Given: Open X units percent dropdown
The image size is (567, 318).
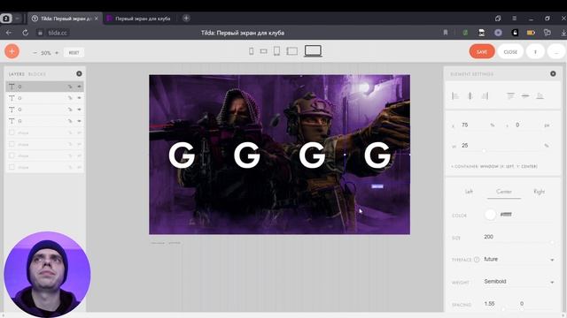Looking at the screenshot, I should click(493, 125).
